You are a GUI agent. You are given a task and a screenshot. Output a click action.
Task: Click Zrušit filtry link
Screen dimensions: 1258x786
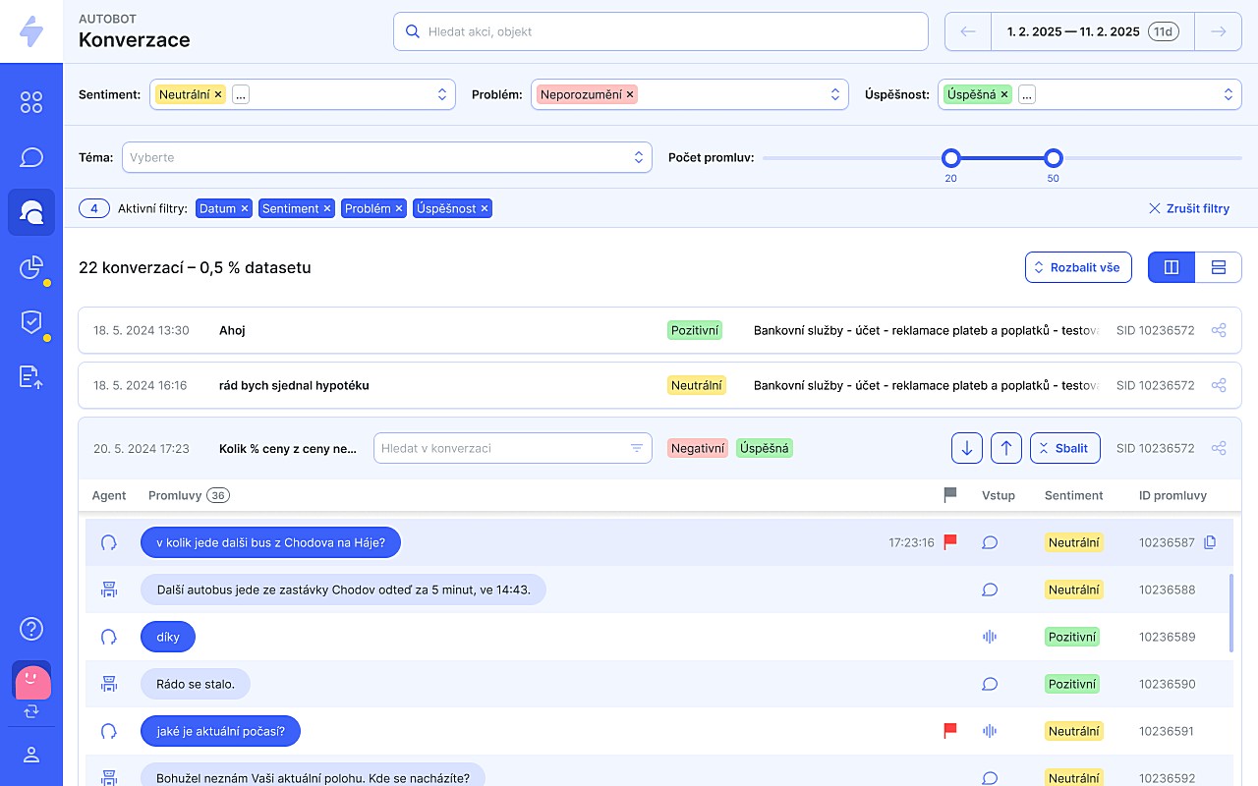point(1189,208)
